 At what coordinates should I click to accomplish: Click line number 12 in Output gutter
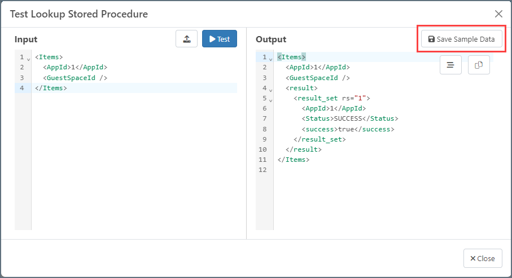(x=262, y=170)
